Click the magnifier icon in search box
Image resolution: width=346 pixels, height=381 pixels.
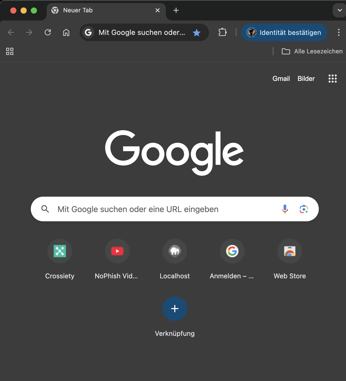click(45, 209)
